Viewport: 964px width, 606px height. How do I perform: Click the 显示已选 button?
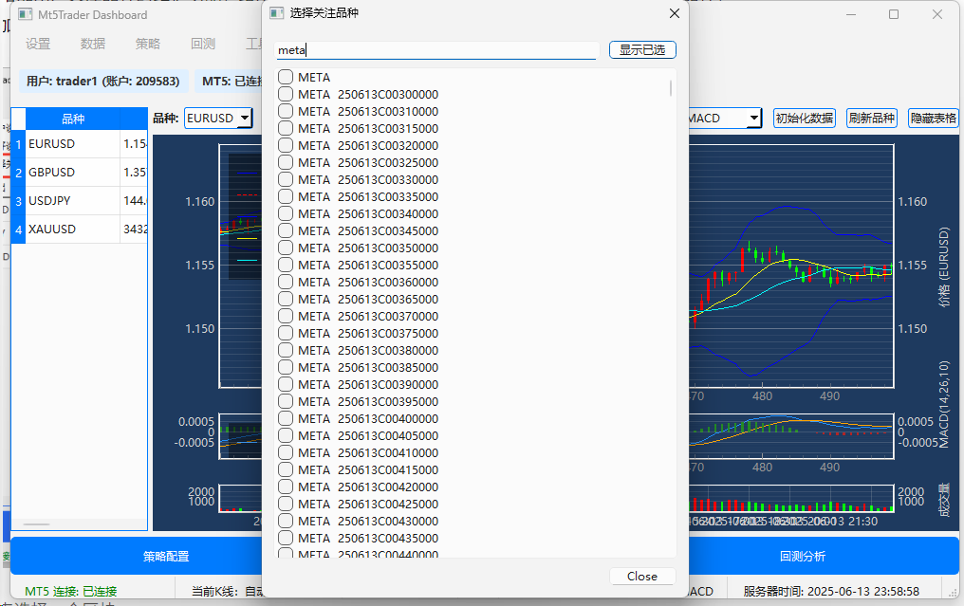642,49
